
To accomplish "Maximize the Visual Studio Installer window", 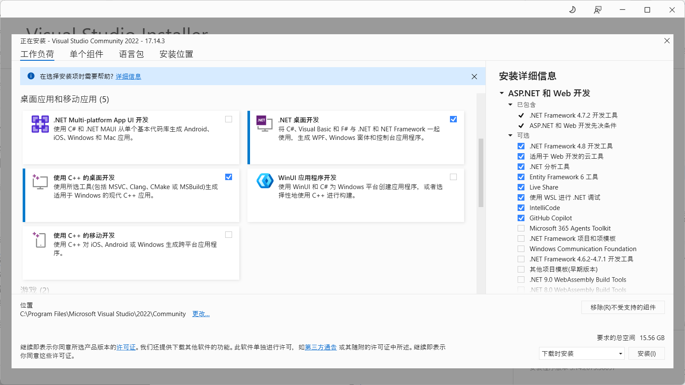I will click(x=647, y=10).
